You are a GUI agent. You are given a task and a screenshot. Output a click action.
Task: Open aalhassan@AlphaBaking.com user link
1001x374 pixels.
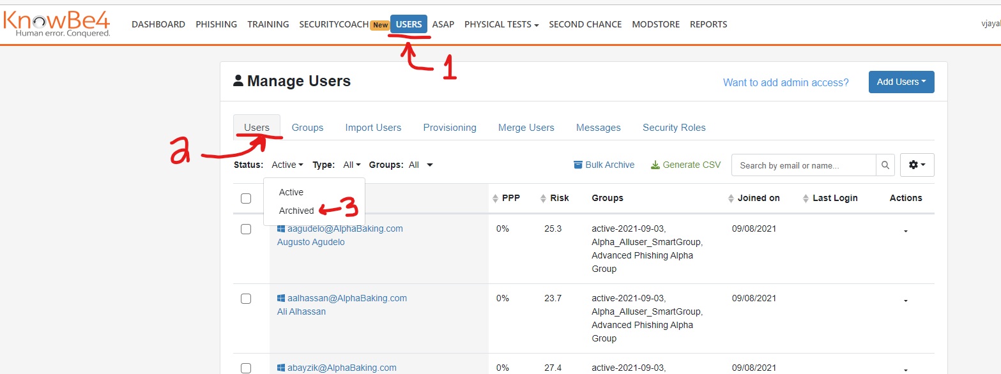(347, 298)
